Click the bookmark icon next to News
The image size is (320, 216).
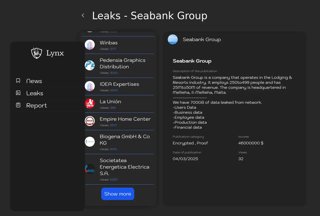[x=18, y=81]
